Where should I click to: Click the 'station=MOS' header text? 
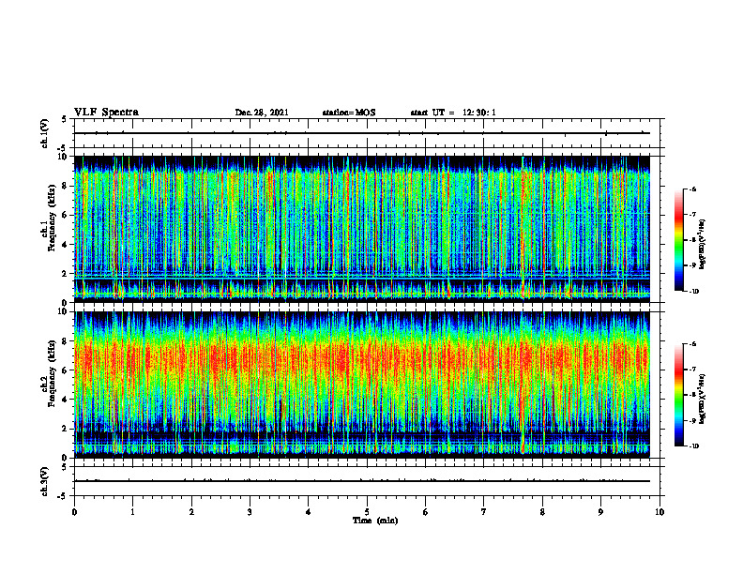click(x=349, y=113)
